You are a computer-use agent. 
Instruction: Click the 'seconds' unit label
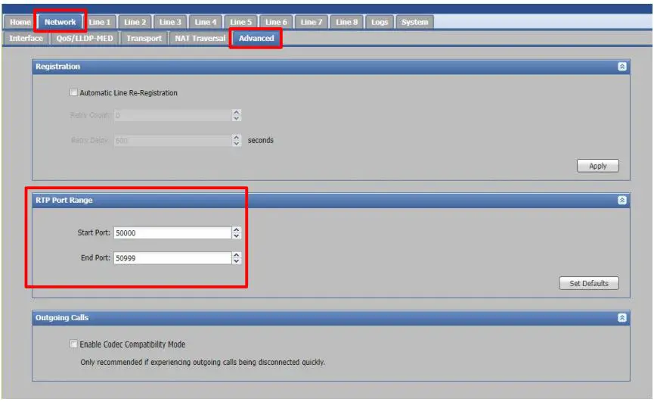261,141
